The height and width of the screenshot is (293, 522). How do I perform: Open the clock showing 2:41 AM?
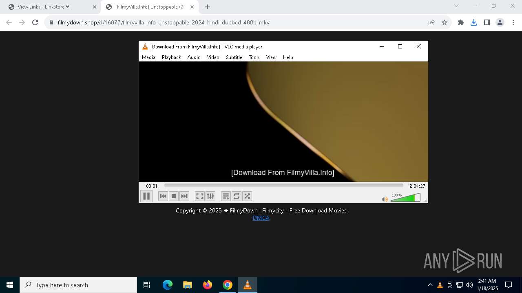pyautogui.click(x=487, y=285)
